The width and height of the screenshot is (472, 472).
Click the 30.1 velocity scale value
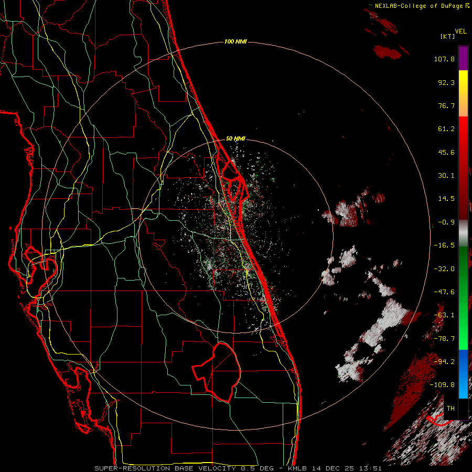pyautogui.click(x=446, y=176)
